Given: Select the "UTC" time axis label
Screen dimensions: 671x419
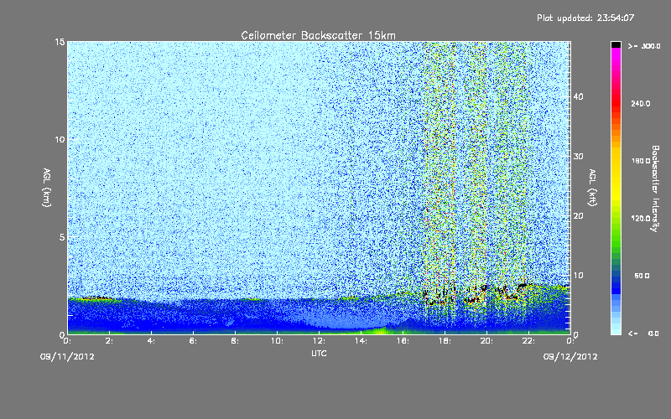Looking at the screenshot, I should 319,353.
